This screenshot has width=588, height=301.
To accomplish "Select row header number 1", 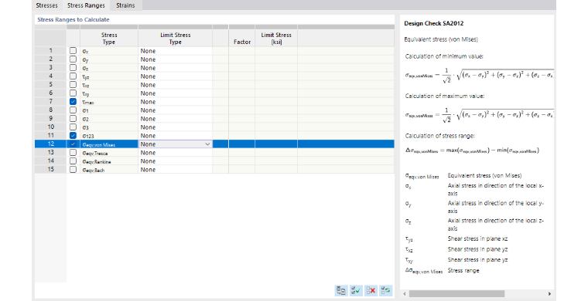I will point(50,50).
